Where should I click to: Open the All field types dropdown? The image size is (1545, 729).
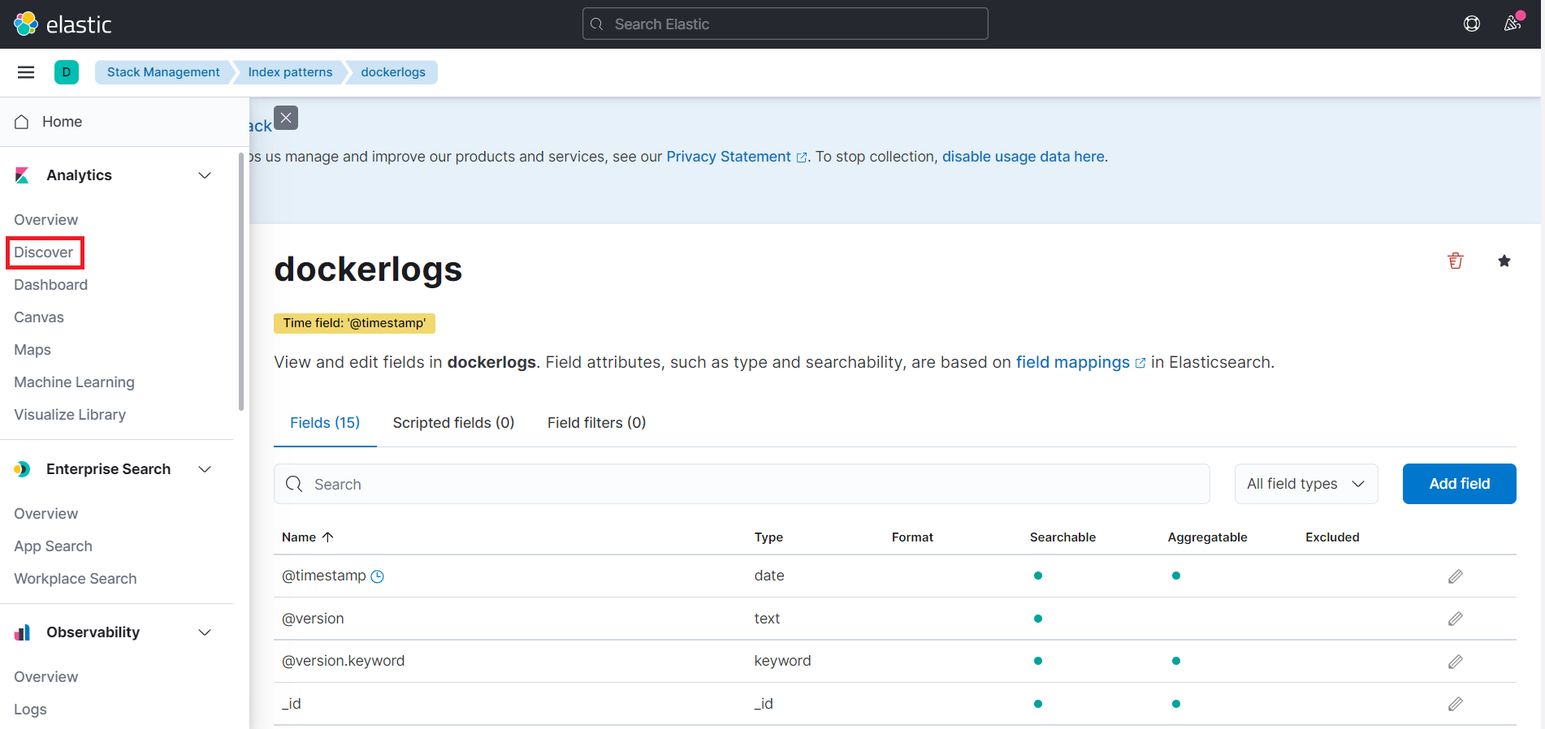click(1306, 484)
